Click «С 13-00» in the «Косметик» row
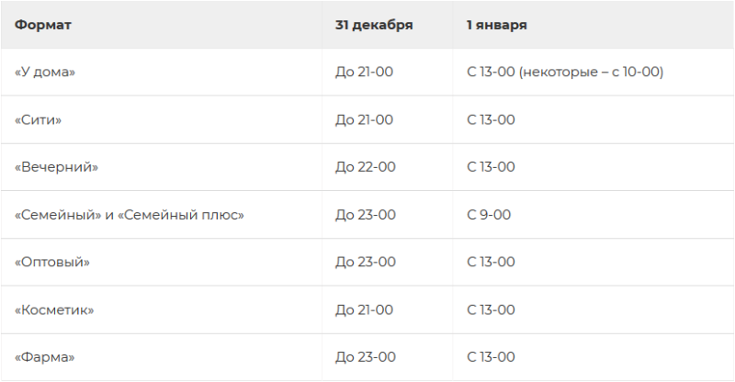 tap(491, 310)
